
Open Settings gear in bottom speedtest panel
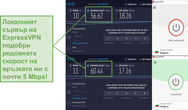click(x=145, y=59)
